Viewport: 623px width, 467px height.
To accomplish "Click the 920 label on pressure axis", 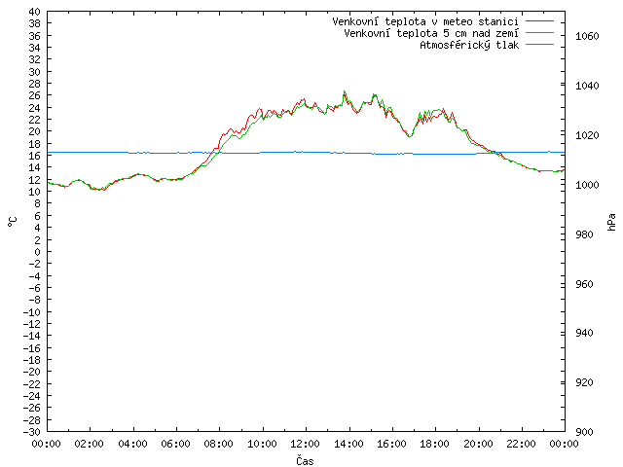I will 584,382.
